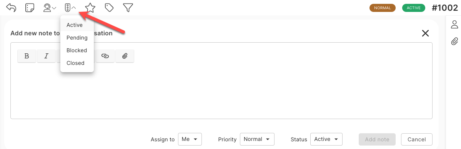Open the tag icon
This screenshot has width=461, height=149.
tap(109, 8)
